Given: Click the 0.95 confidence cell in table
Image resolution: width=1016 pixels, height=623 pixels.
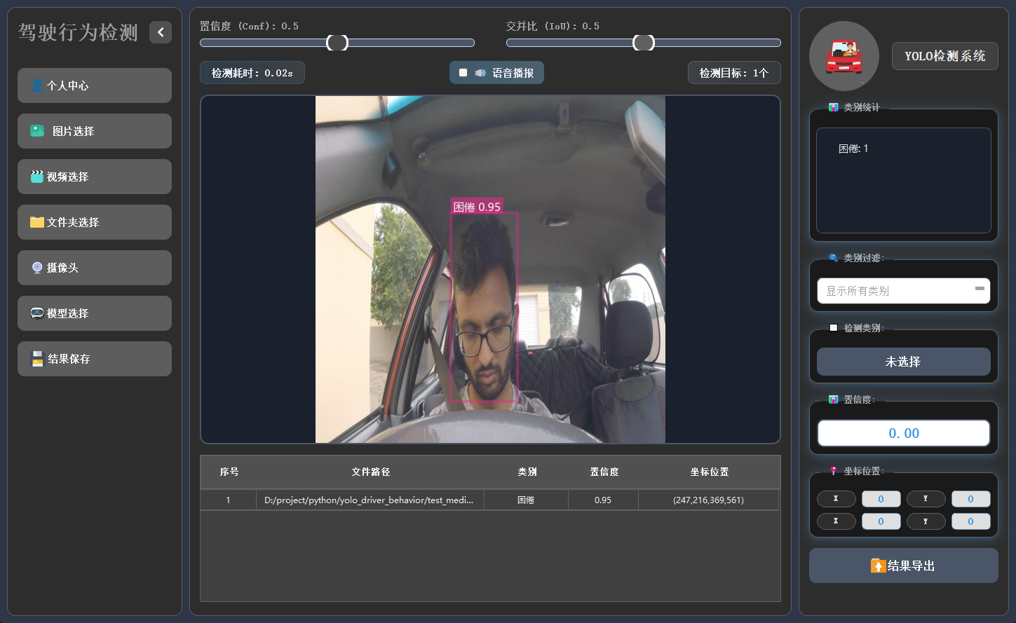Looking at the screenshot, I should [x=603, y=500].
